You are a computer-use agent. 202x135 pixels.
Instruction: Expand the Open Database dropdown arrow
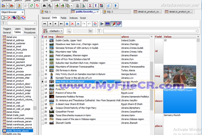click(x=7, y=6)
